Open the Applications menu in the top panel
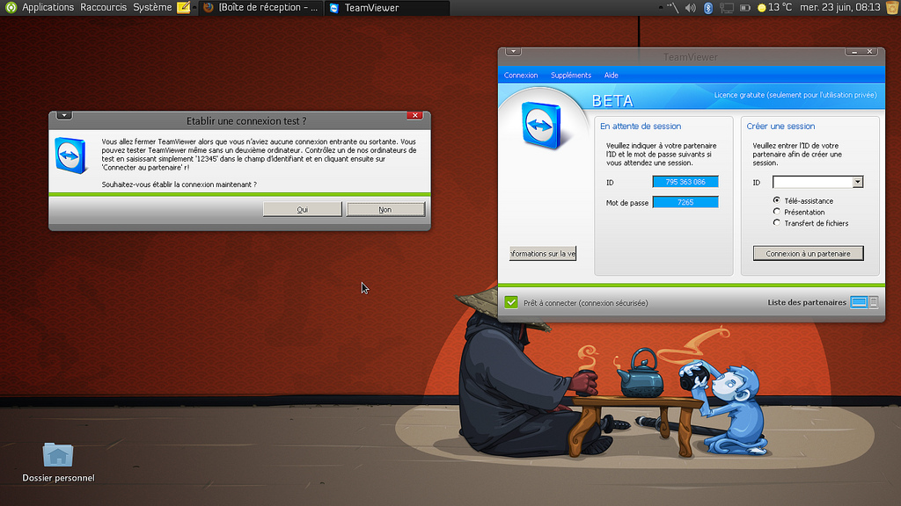This screenshot has width=901, height=506. pyautogui.click(x=48, y=7)
